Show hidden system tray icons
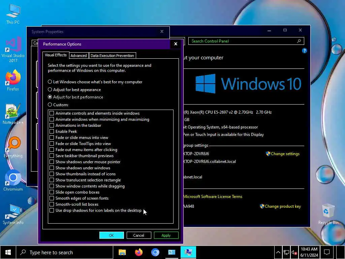Viewport: 345px width, 259px height. tap(278, 252)
